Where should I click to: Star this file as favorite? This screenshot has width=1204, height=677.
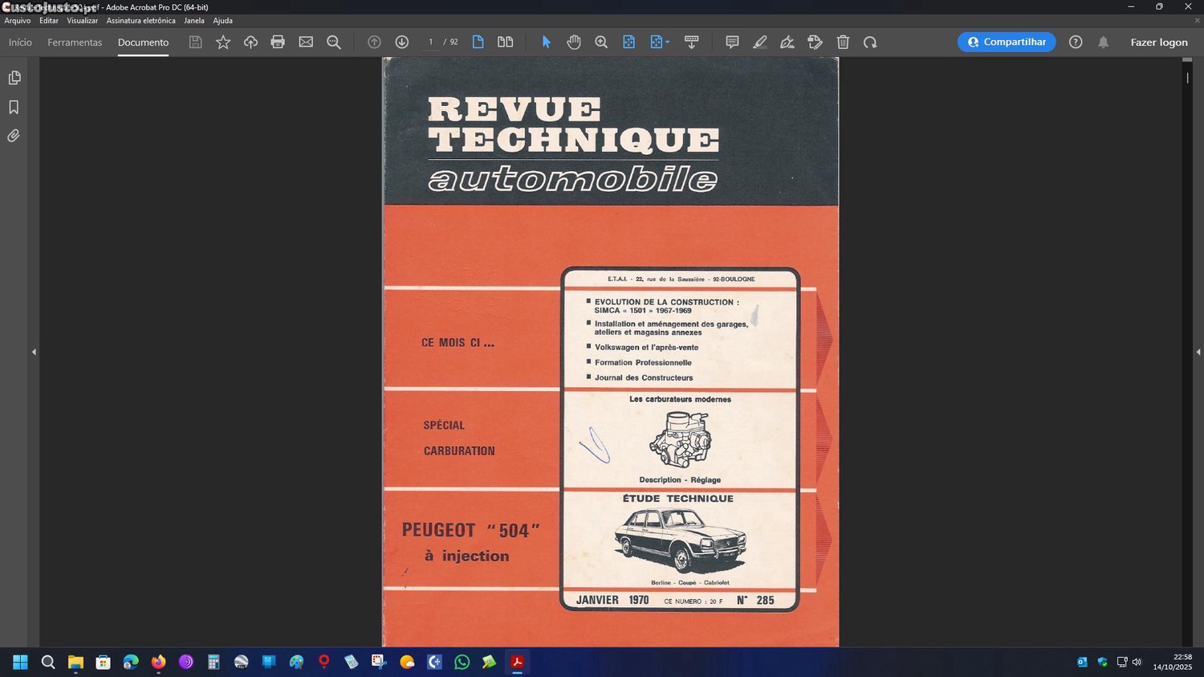(223, 42)
